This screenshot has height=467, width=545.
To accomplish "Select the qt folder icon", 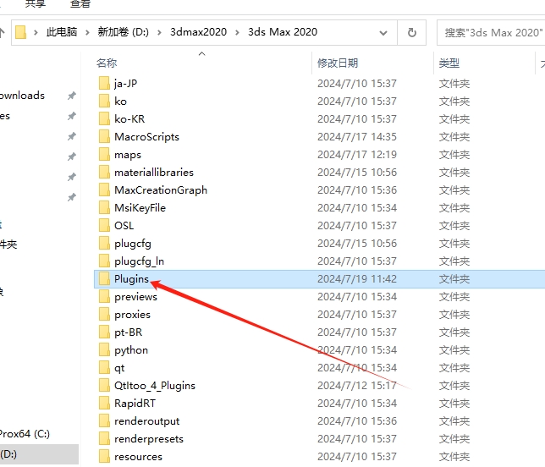I will pyautogui.click(x=104, y=368).
